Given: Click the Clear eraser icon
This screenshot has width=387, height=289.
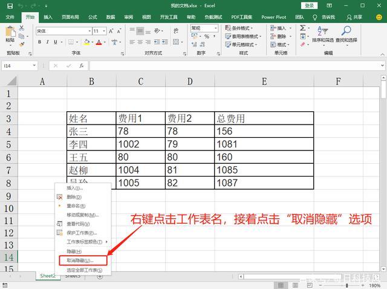Looking at the screenshot, I should click(303, 44).
